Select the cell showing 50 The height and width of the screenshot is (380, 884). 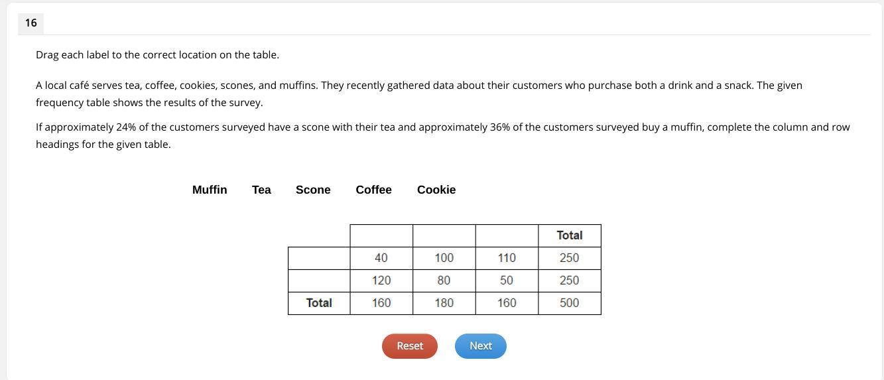coord(507,281)
